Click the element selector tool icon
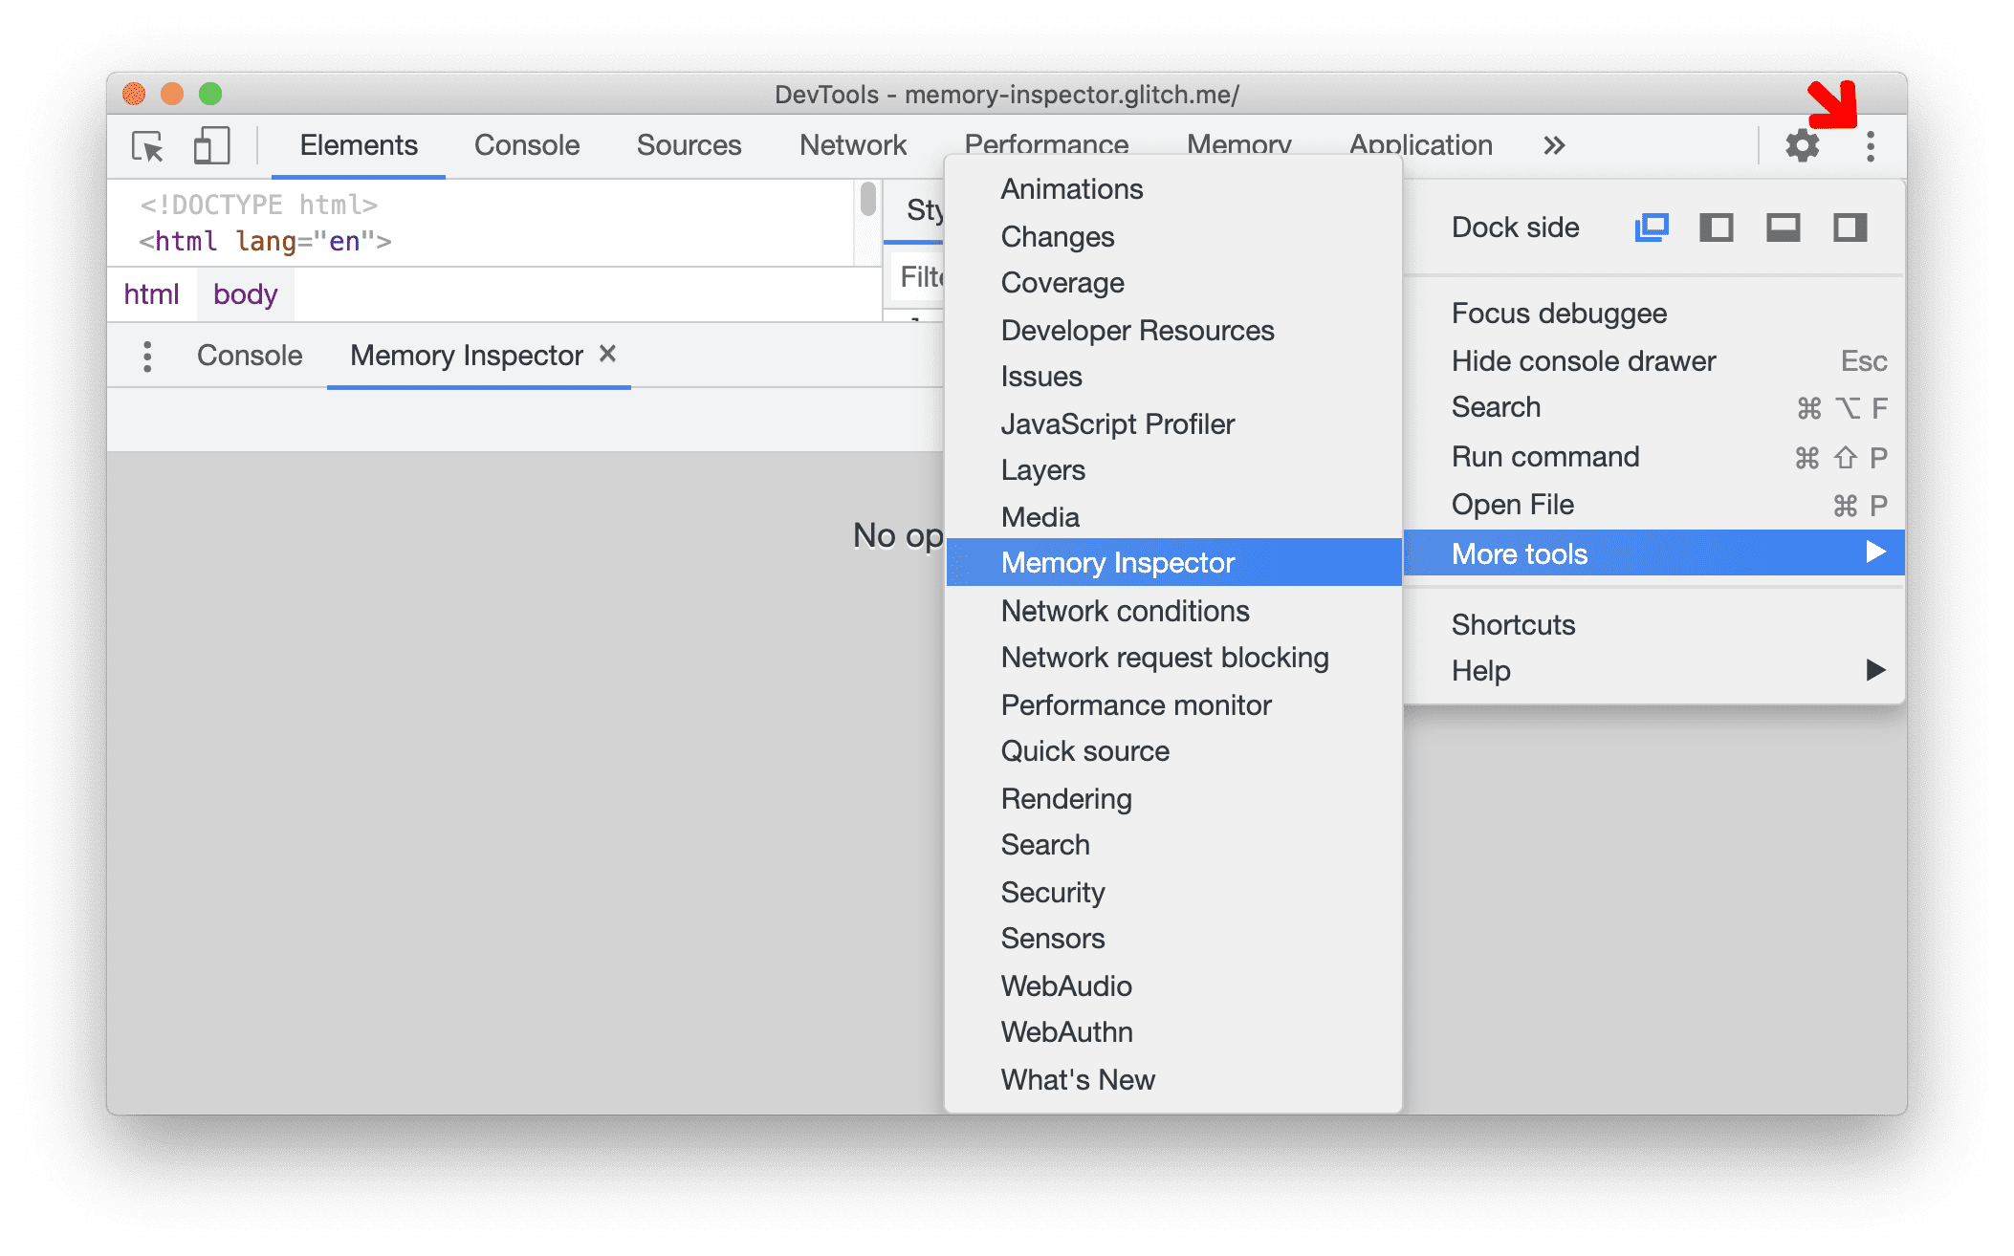 [x=152, y=144]
